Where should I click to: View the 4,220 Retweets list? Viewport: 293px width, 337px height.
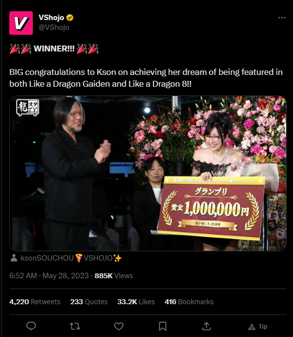35,302
